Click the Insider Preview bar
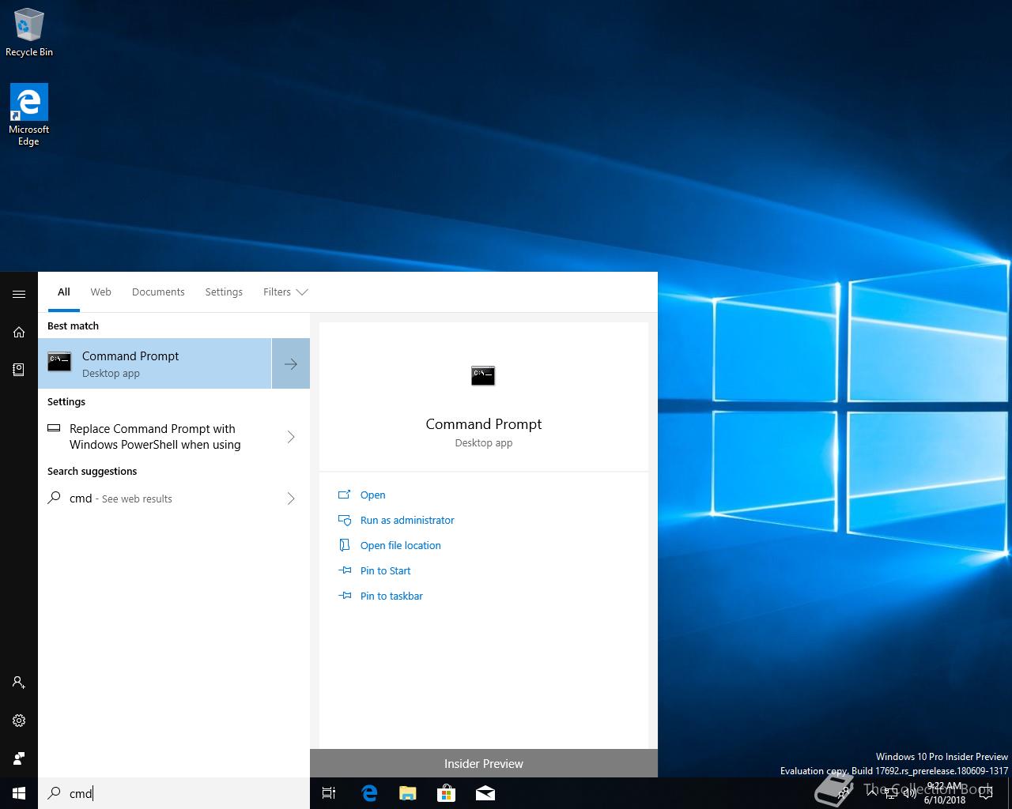This screenshot has height=809, width=1012. pyautogui.click(x=484, y=763)
